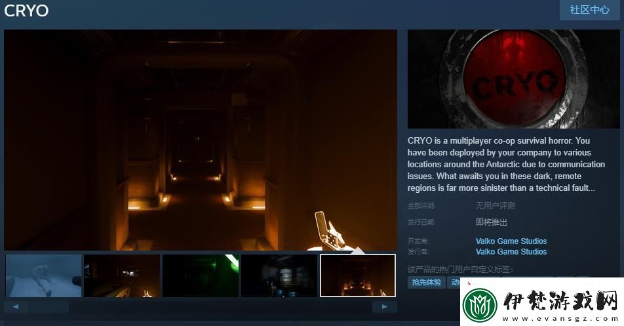Select the snowy blue first thumbnail
The height and width of the screenshot is (326, 624).
pos(44,276)
